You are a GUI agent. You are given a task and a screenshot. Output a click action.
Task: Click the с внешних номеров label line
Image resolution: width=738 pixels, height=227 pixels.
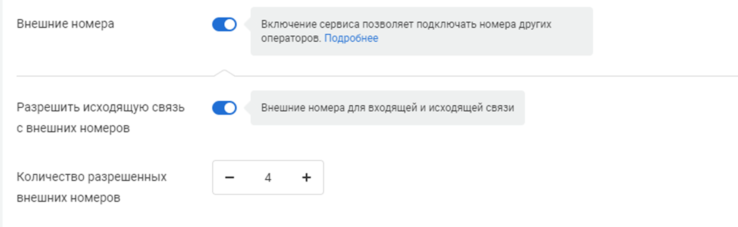coord(73,128)
